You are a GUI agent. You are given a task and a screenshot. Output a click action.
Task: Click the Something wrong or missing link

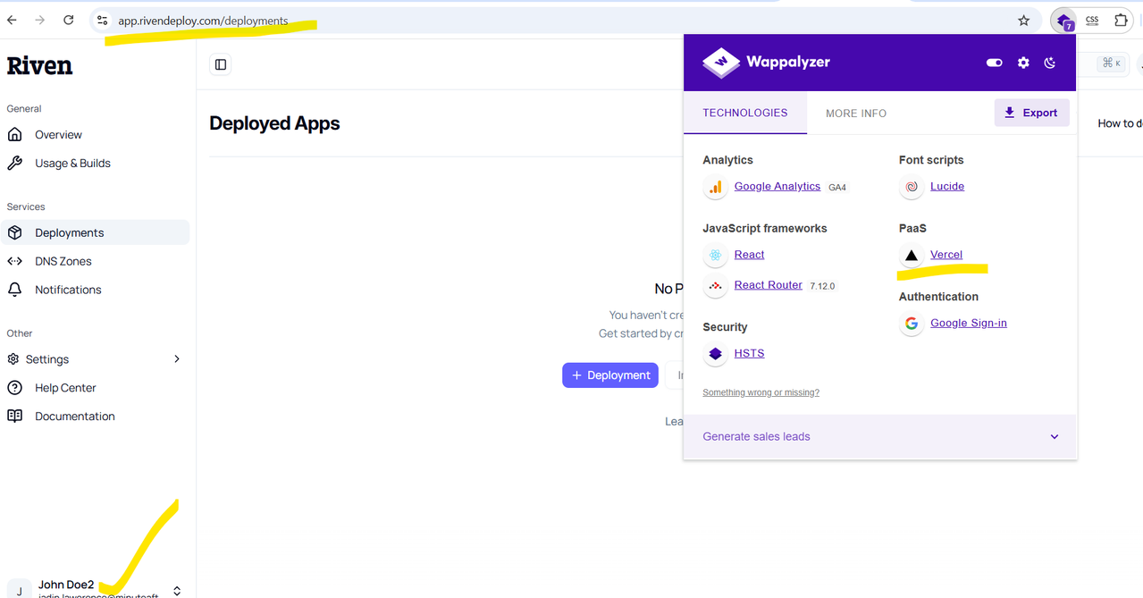(x=761, y=392)
